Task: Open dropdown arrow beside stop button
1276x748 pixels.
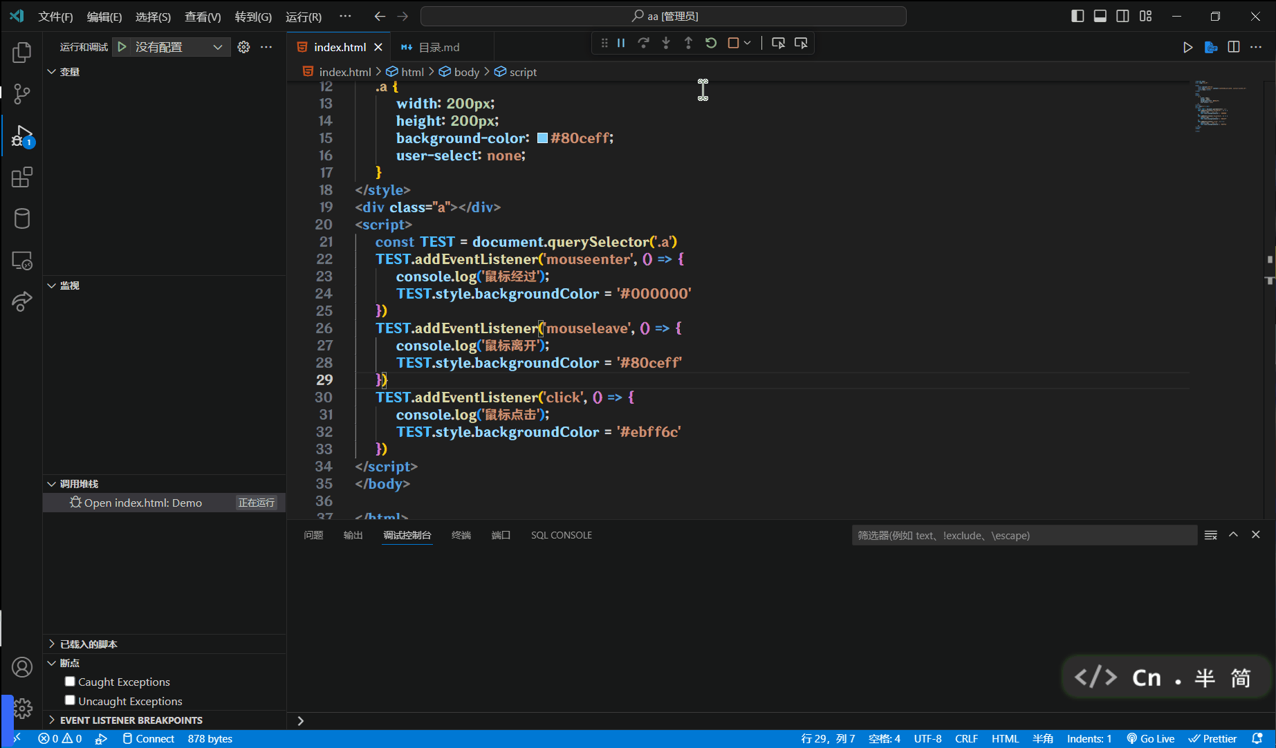Action: (x=747, y=43)
